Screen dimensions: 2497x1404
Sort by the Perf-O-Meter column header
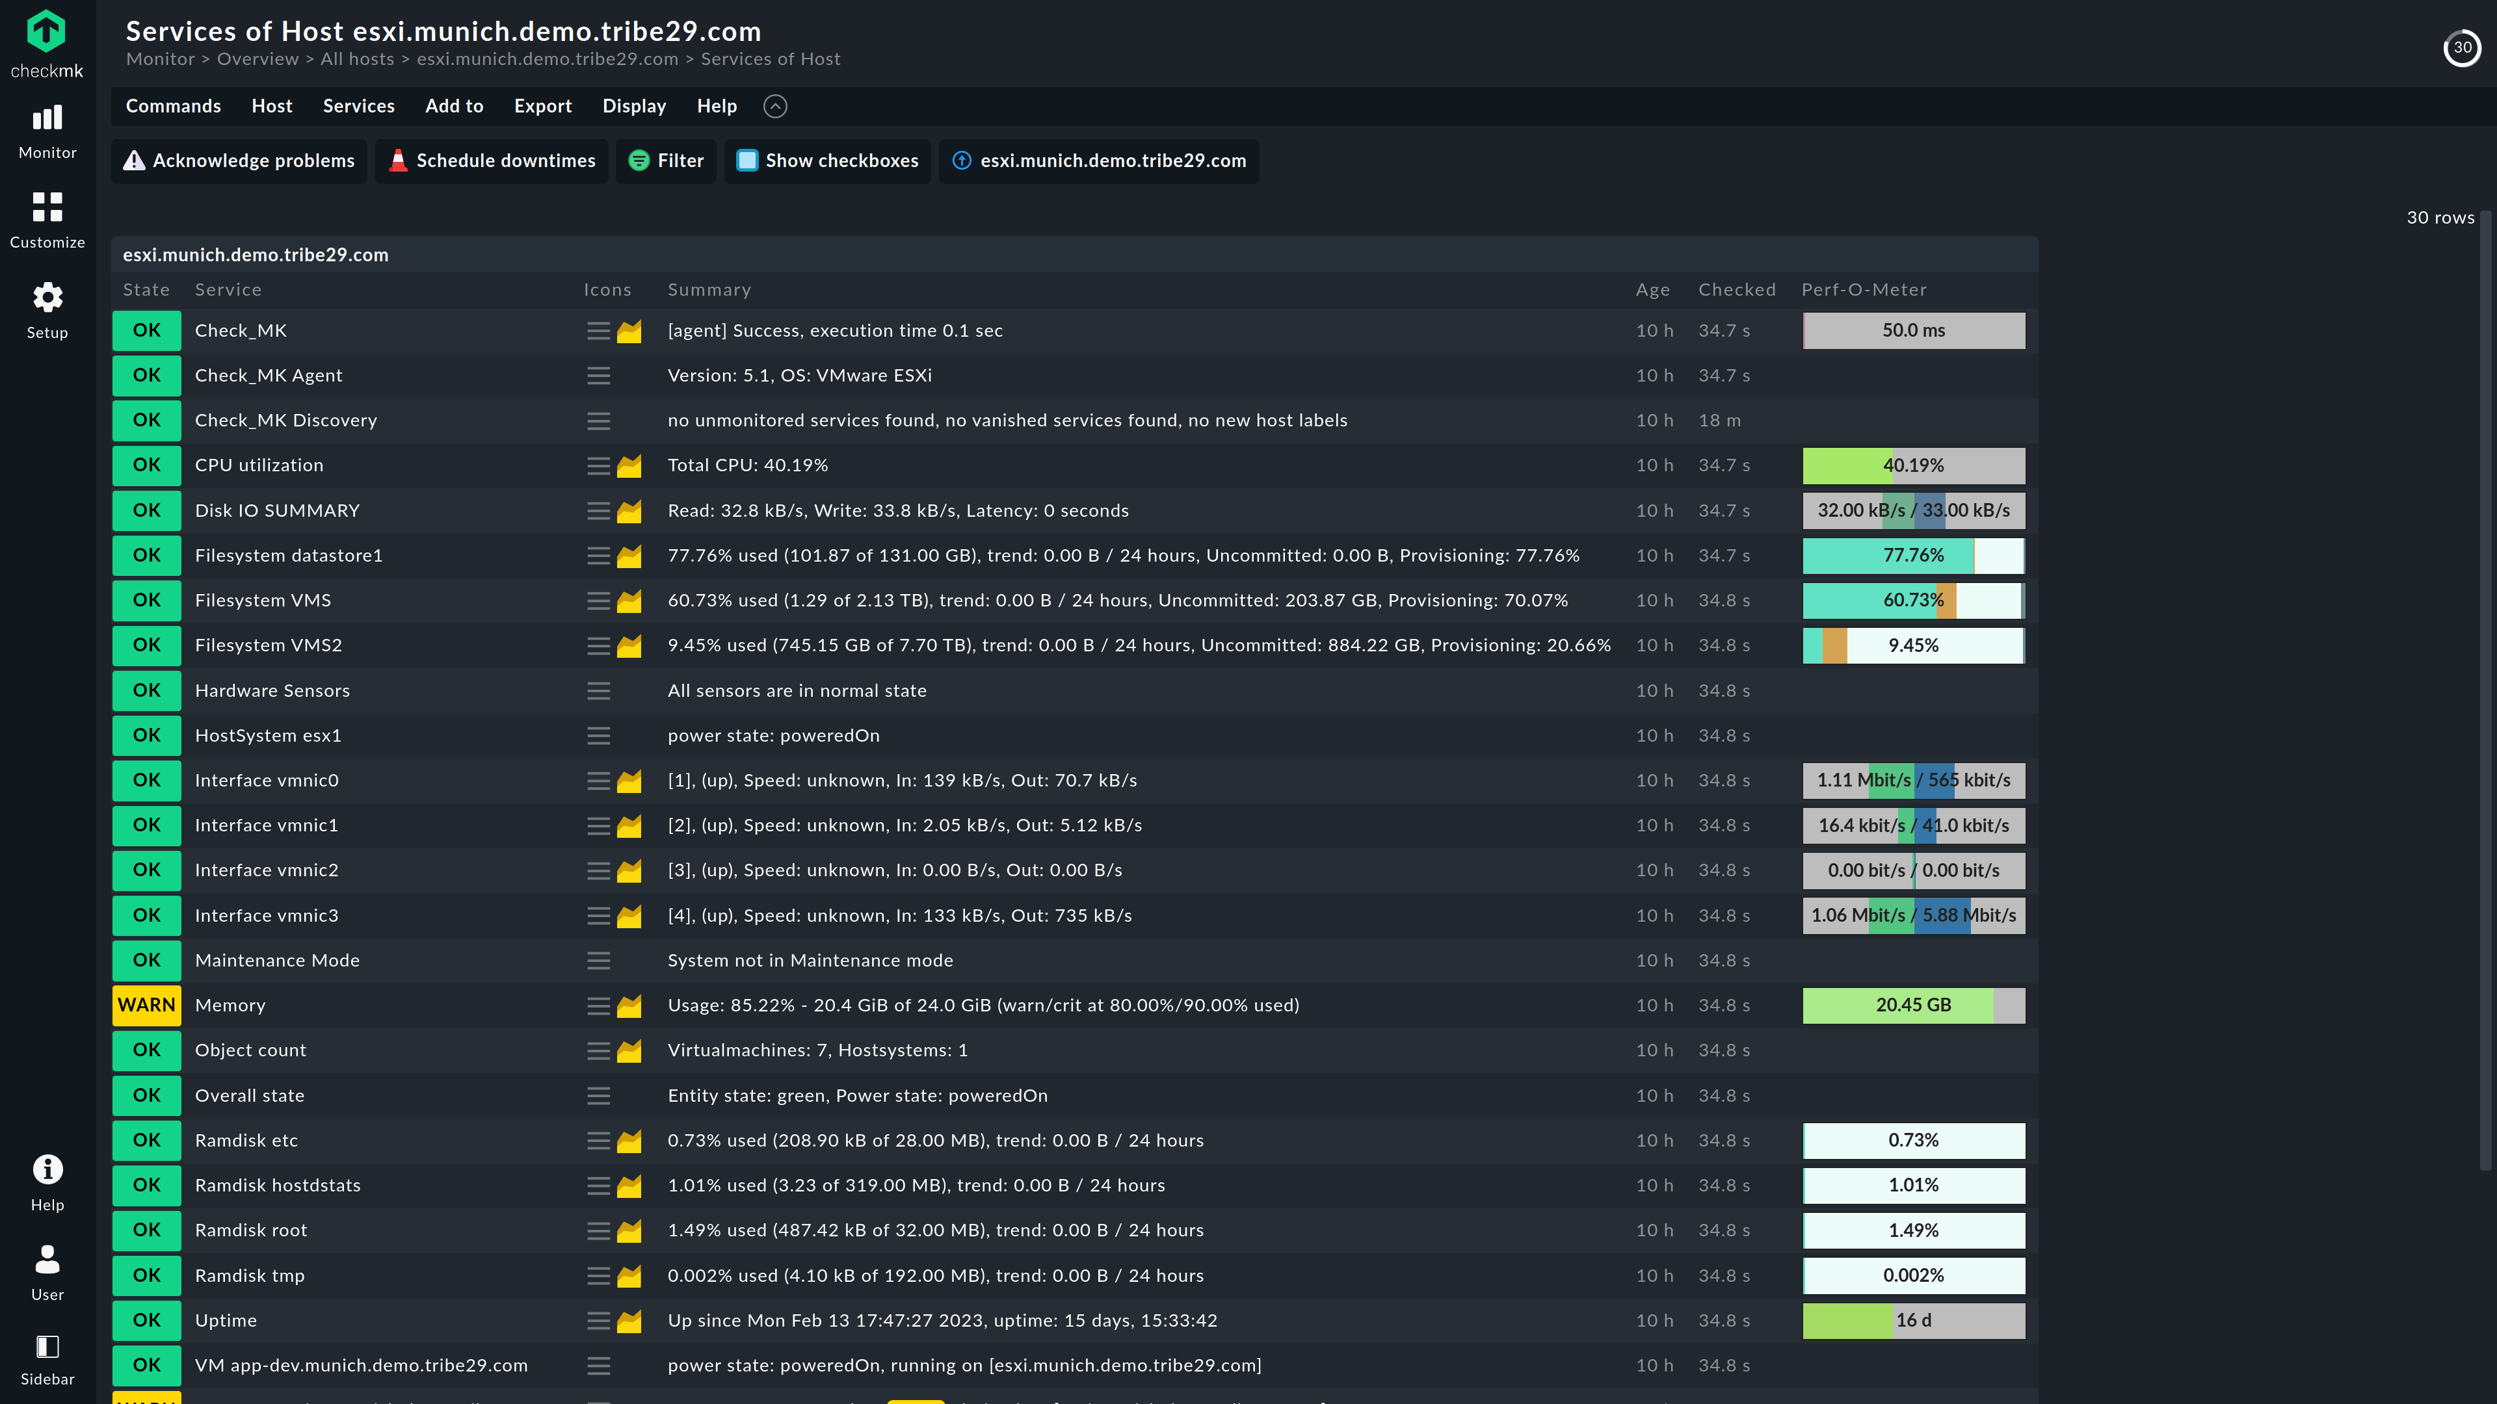pyautogui.click(x=1864, y=290)
